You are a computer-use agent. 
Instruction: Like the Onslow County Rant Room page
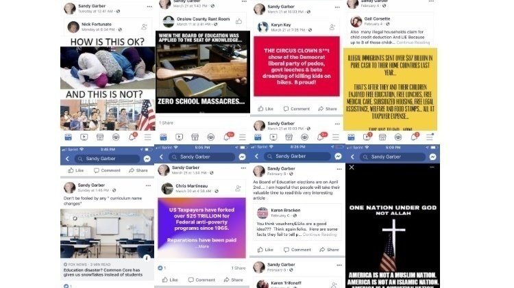tap(238, 22)
